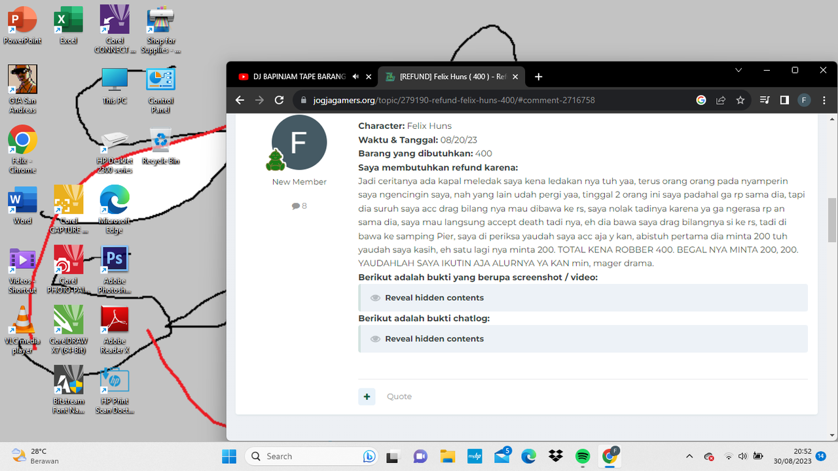Click the Quote link
The image size is (838, 471).
coord(399,396)
